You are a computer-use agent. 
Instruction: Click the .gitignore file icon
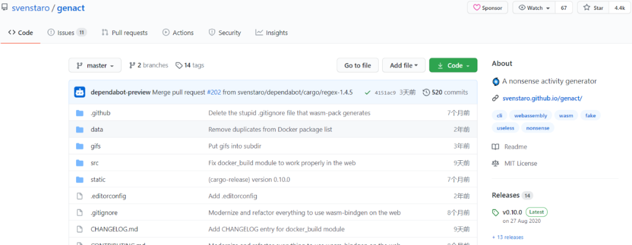(x=80, y=212)
